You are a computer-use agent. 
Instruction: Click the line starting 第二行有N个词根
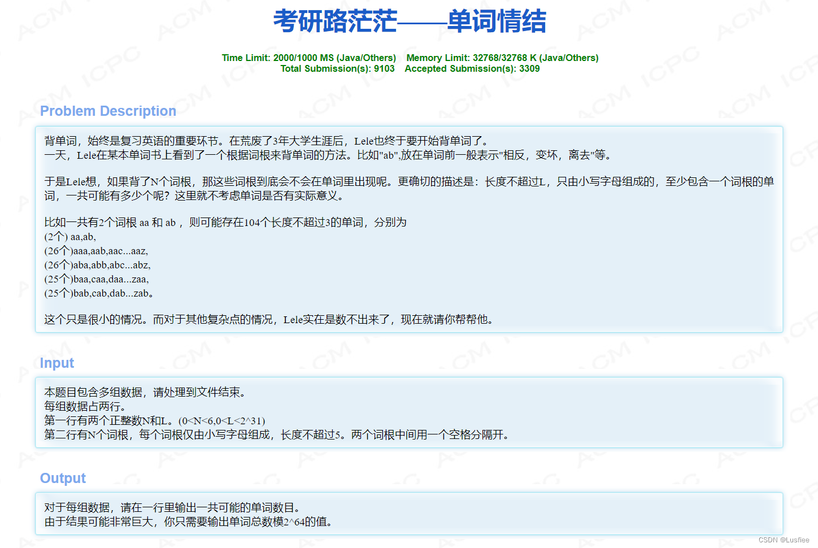pos(279,434)
